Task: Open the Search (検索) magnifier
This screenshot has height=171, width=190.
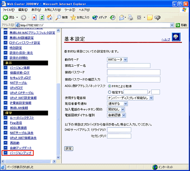Action: coord(61,17)
